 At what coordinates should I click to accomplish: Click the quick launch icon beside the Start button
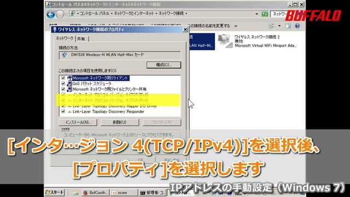[75, 193]
